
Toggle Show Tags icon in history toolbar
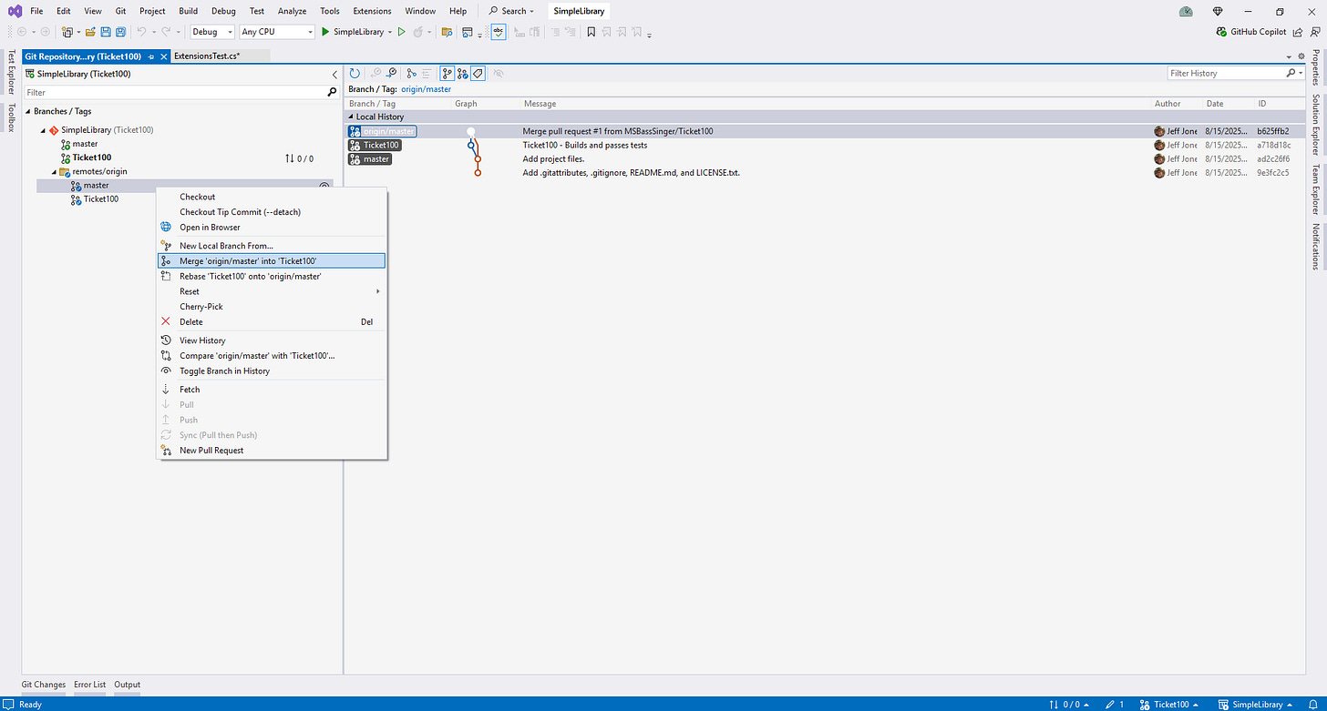point(478,73)
